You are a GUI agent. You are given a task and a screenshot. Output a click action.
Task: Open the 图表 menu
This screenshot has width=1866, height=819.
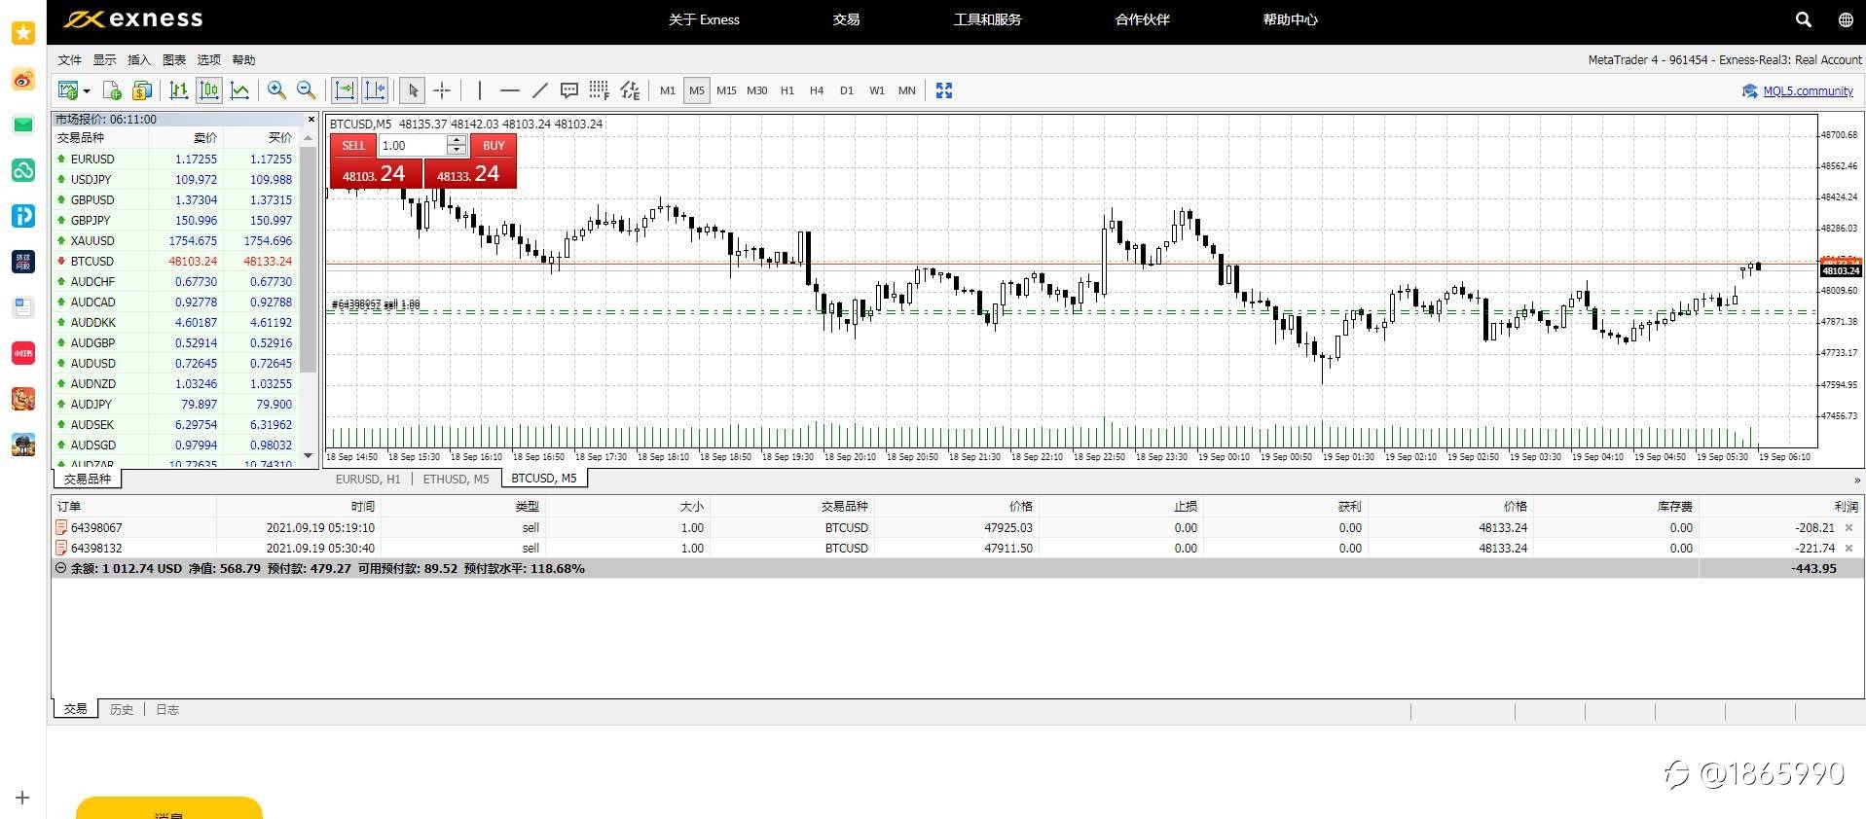(174, 60)
